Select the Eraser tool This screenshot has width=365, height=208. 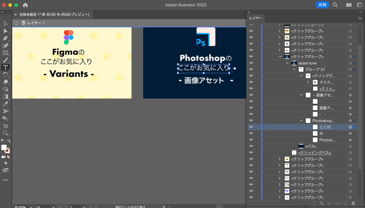click(5, 82)
